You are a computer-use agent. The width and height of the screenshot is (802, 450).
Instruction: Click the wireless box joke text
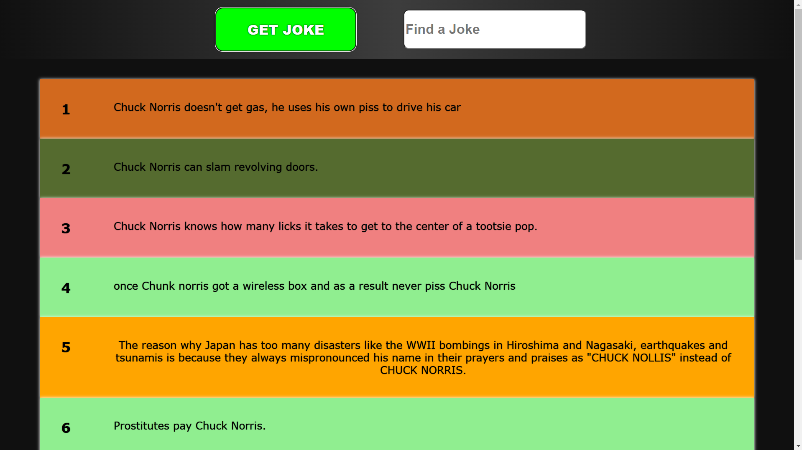(x=314, y=286)
